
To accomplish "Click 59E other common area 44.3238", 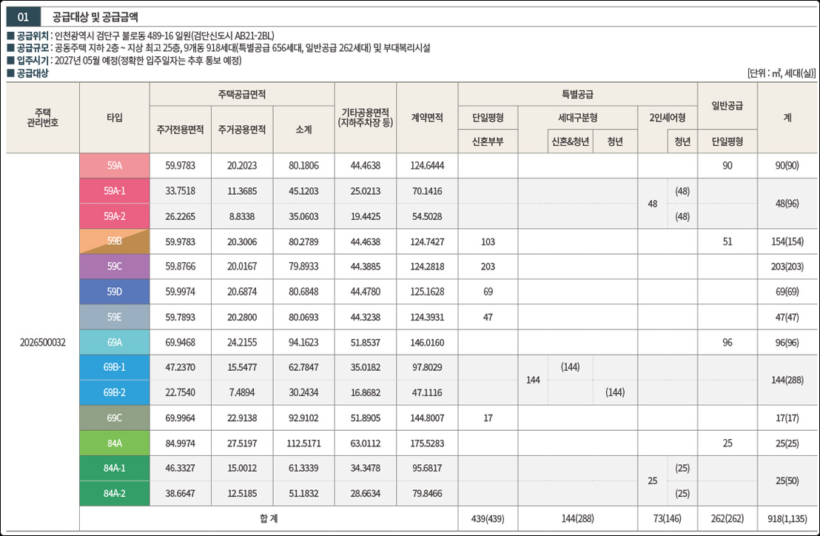I will [x=365, y=317].
